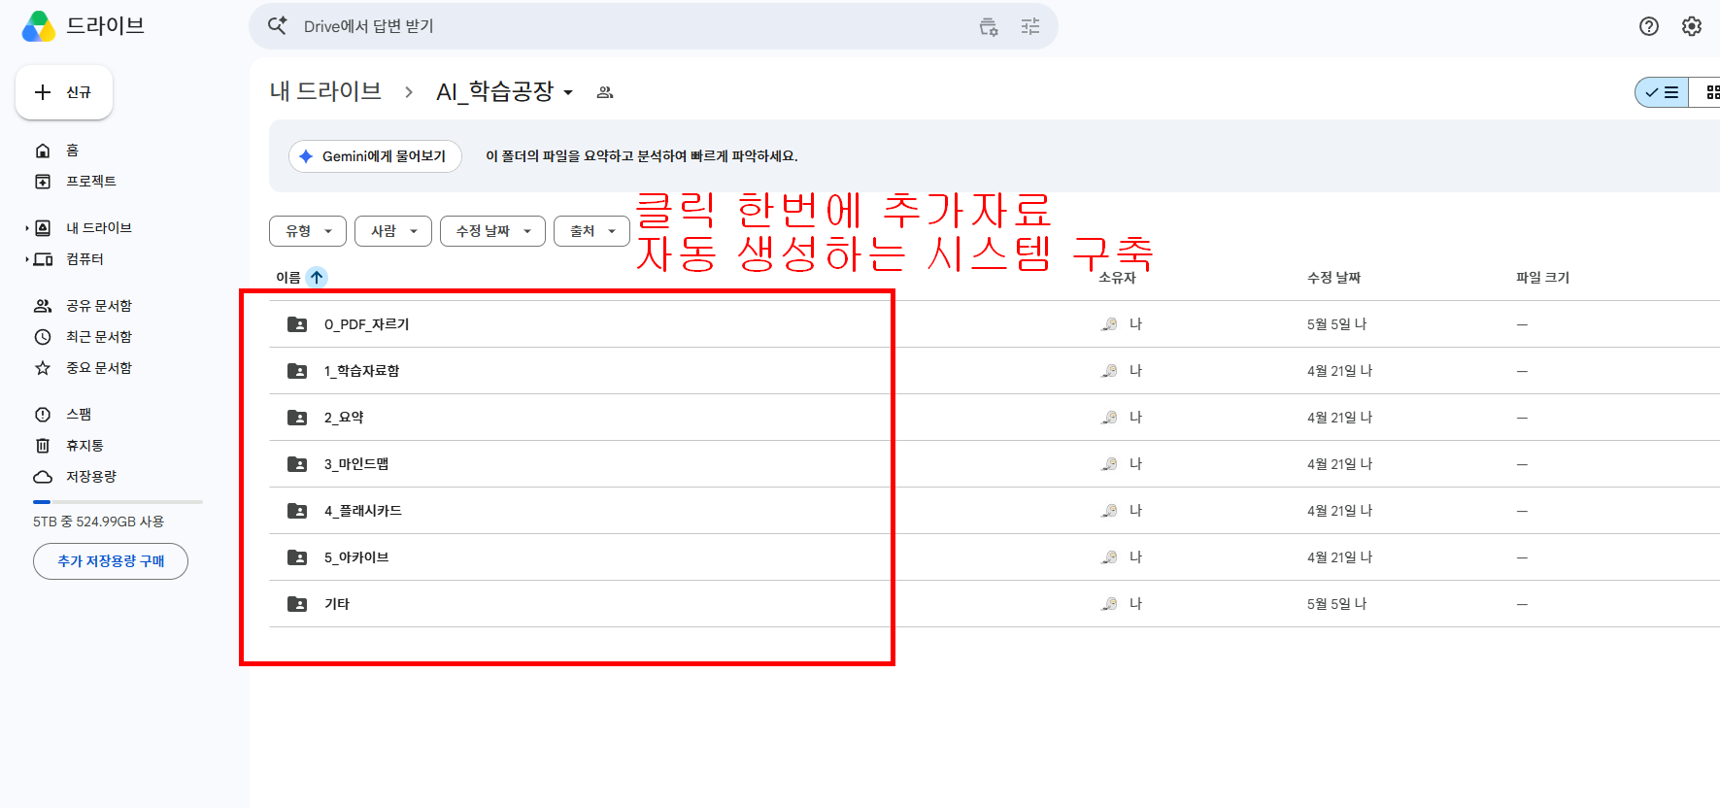Image resolution: width=1720 pixels, height=808 pixels.
Task: Click the 소유자 column header
Action: (x=1117, y=278)
